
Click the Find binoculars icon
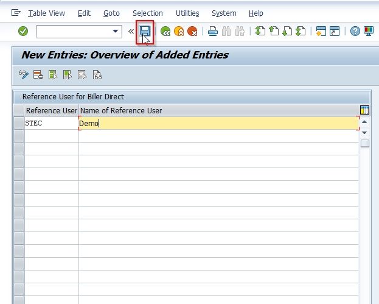coord(226,31)
